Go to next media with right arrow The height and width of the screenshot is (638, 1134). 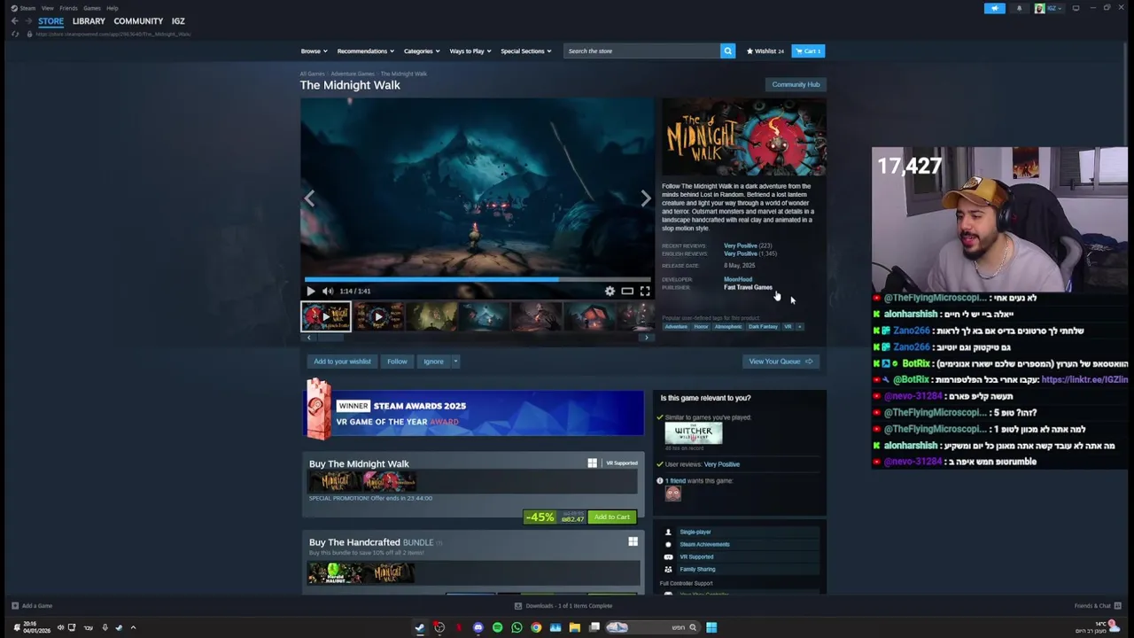pyautogui.click(x=646, y=198)
